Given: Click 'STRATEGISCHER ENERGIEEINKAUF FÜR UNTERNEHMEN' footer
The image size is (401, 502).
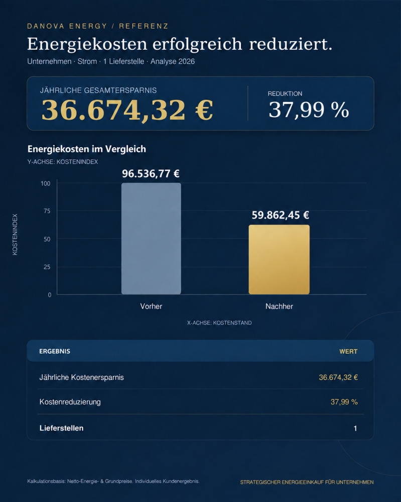Looking at the screenshot, I should (x=307, y=482).
